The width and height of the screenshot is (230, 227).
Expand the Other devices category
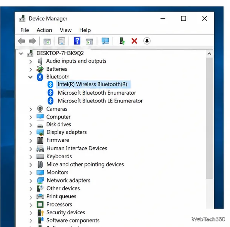pyautogui.click(x=31, y=189)
